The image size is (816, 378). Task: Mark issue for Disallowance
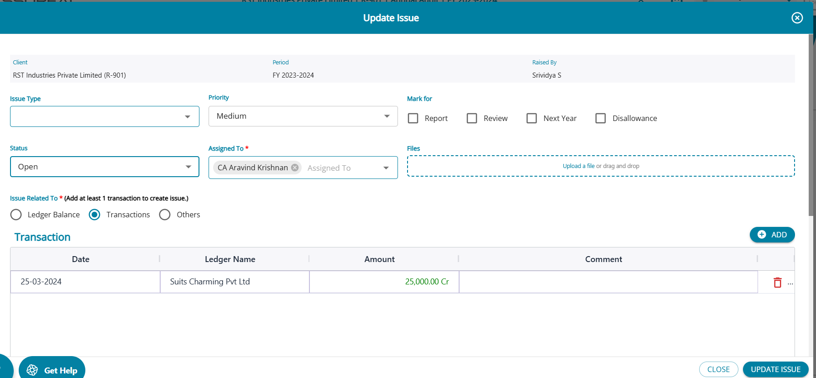pos(601,118)
